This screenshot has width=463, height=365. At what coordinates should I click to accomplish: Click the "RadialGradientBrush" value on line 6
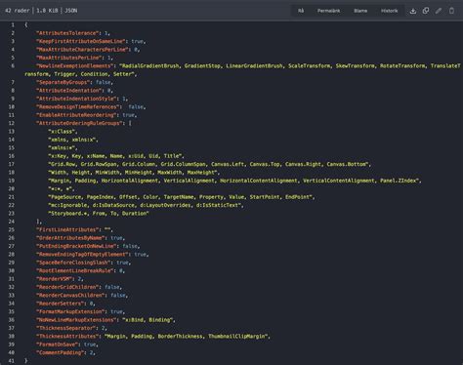click(150, 66)
